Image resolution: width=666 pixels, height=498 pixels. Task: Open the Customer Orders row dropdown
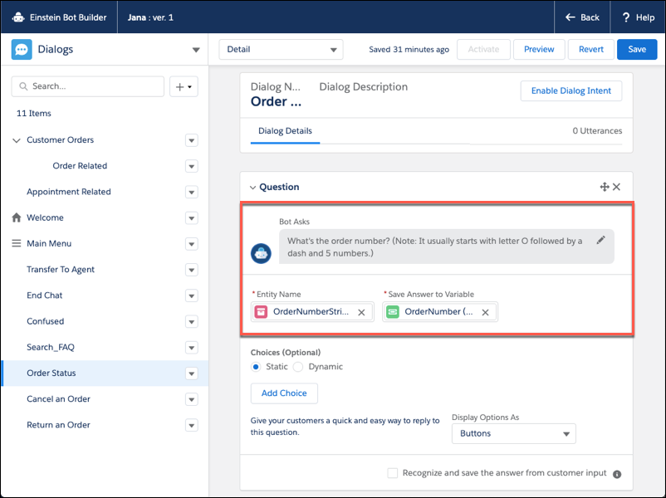tap(192, 140)
